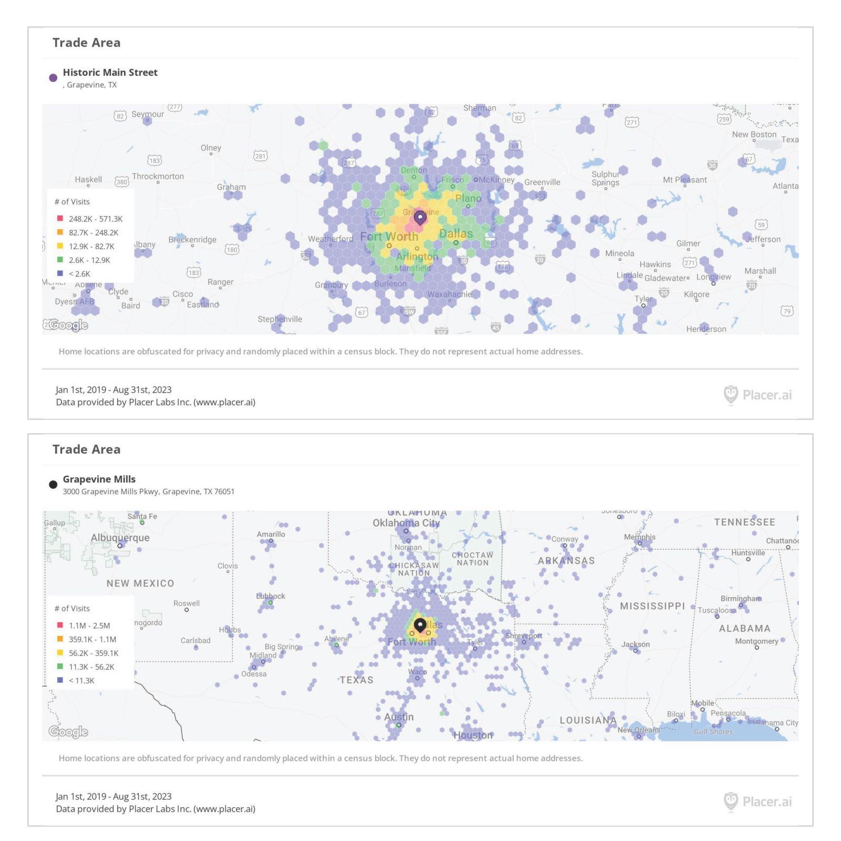Click orange swatch for 359.1K - 1.1M visits
The width and height of the screenshot is (841, 841).
(x=60, y=639)
